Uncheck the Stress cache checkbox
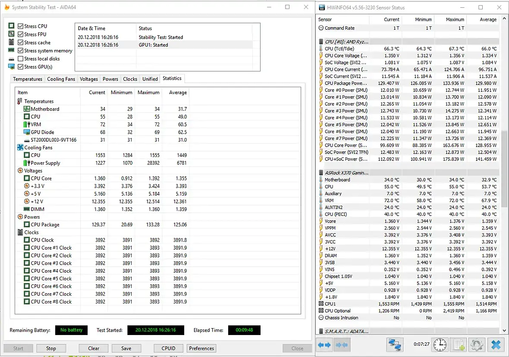 coord(20,42)
